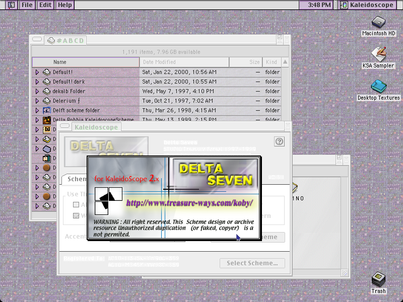
Task: Expand the Della Robbia KaleidoscopeScheme triangle
Action: (37, 120)
